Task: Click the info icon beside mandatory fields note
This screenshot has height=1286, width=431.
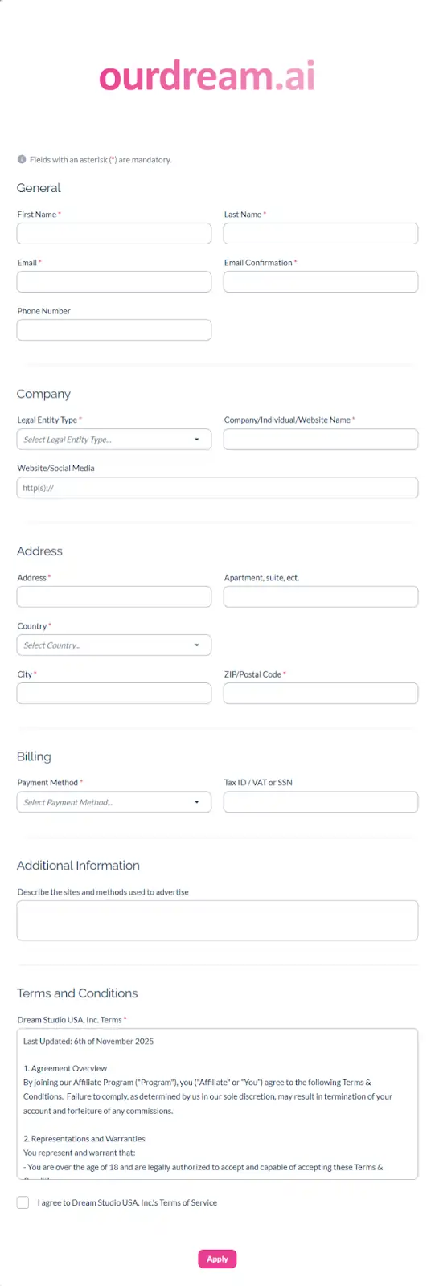Action: coord(22,159)
